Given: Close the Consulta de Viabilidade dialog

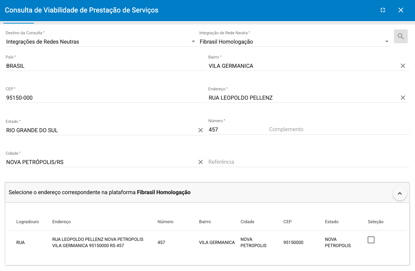Looking at the screenshot, I should (401, 10).
